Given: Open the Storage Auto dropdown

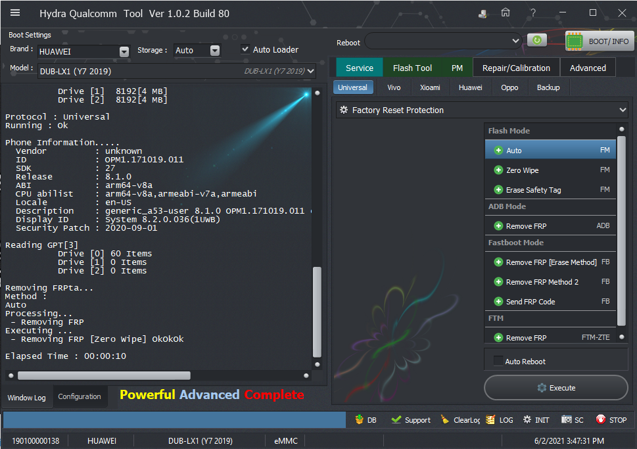Looking at the screenshot, I should [x=215, y=51].
